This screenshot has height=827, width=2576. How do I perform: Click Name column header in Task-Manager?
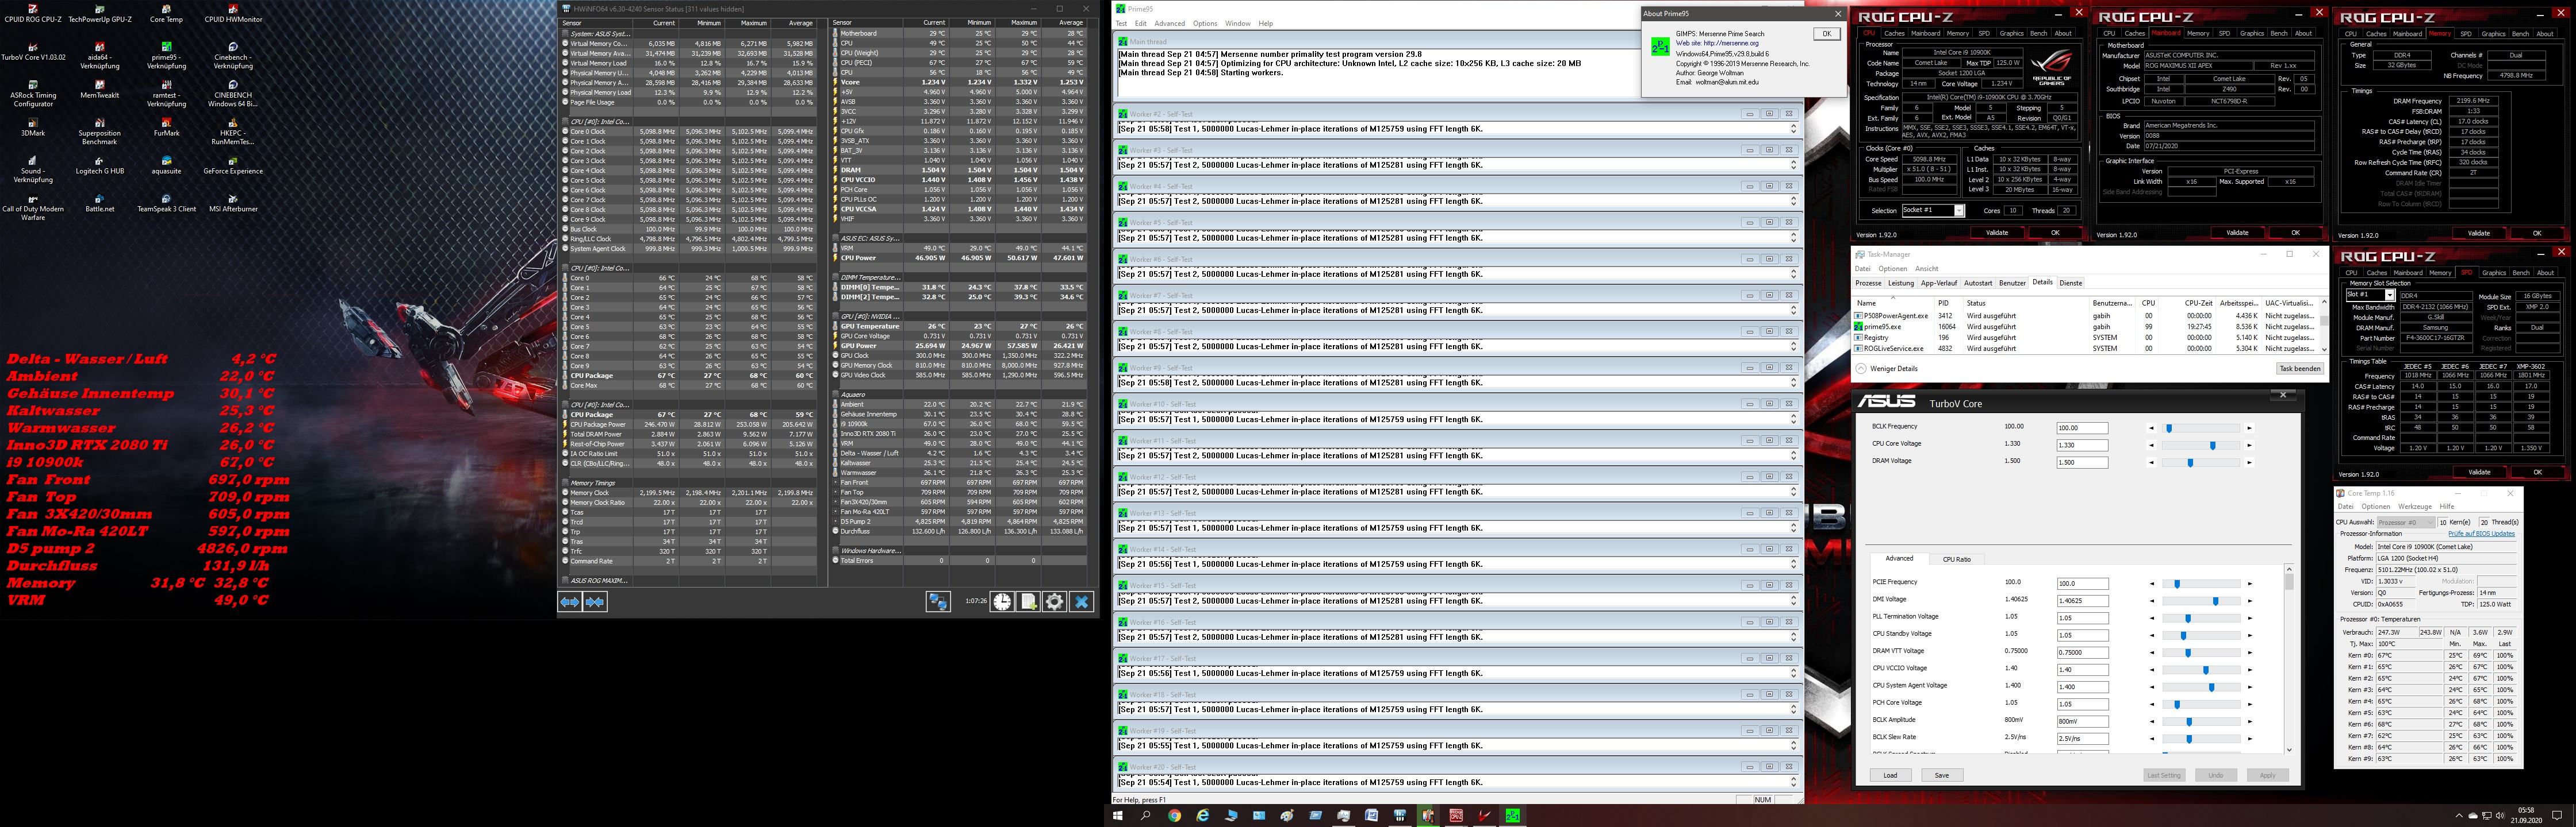pyautogui.click(x=1892, y=303)
